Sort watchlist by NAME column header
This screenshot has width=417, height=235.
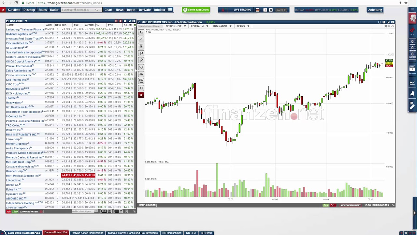click(10, 25)
